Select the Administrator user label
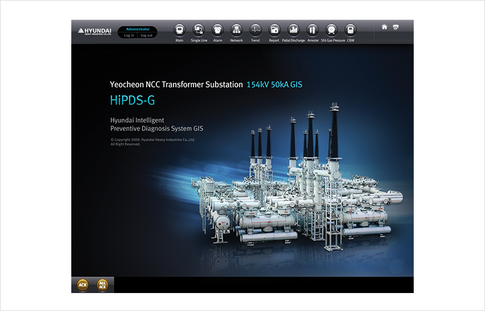This screenshot has height=311, width=485. tap(138, 29)
